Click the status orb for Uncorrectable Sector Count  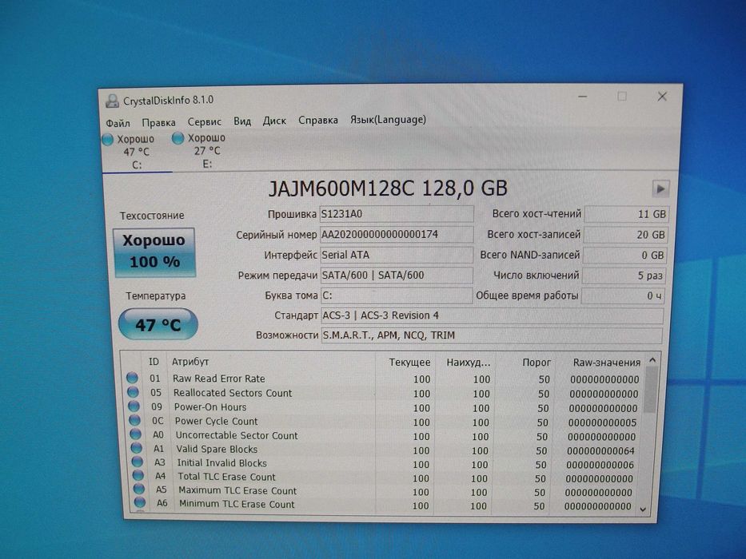pyautogui.click(x=136, y=434)
